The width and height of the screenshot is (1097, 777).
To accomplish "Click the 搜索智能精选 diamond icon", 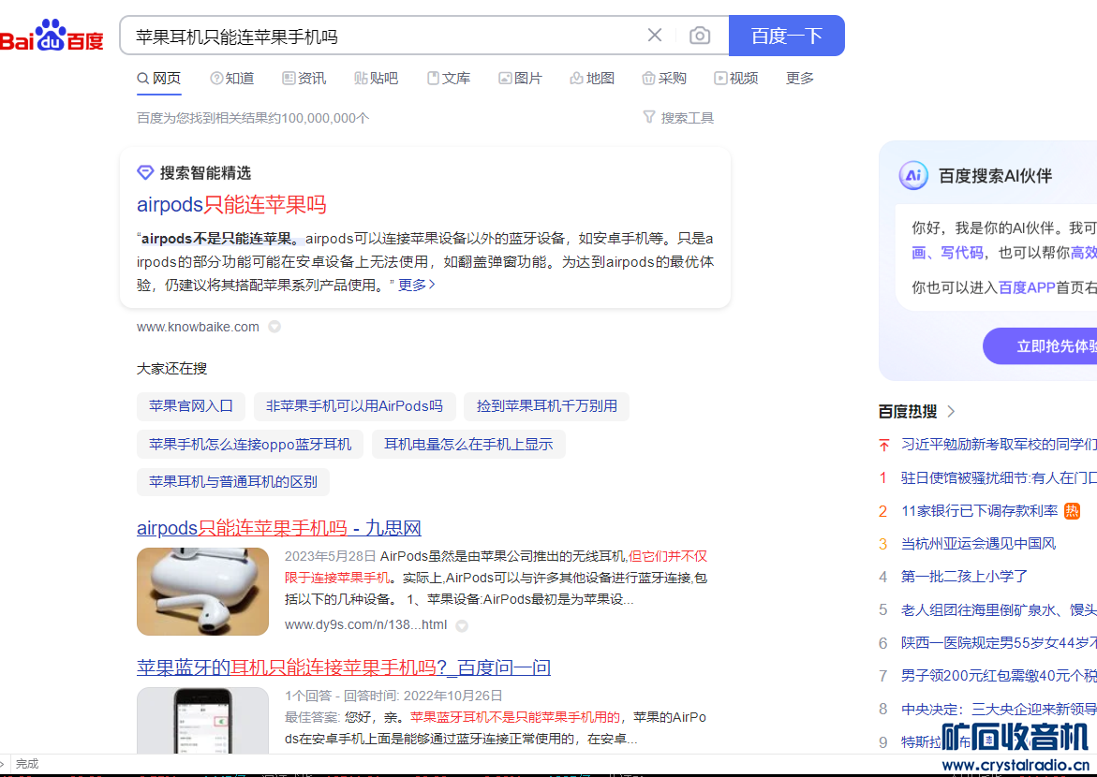I will tap(145, 173).
